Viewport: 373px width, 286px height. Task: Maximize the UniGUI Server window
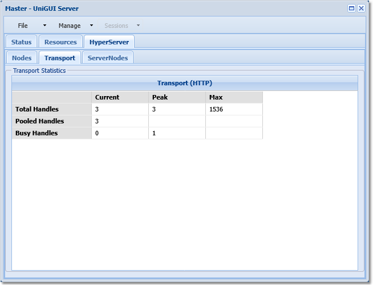click(x=351, y=8)
